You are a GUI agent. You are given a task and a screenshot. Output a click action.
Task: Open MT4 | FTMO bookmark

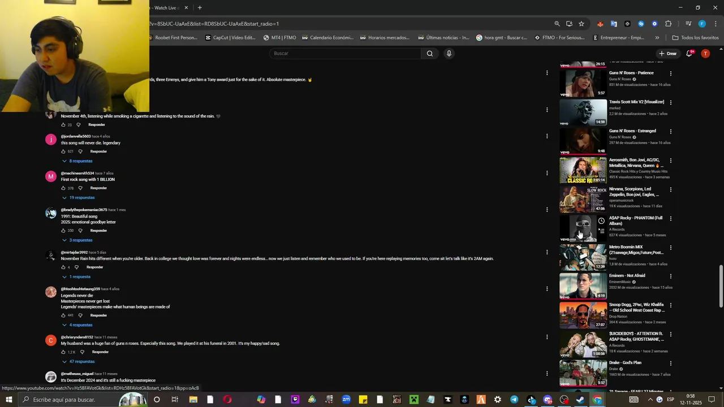point(279,38)
